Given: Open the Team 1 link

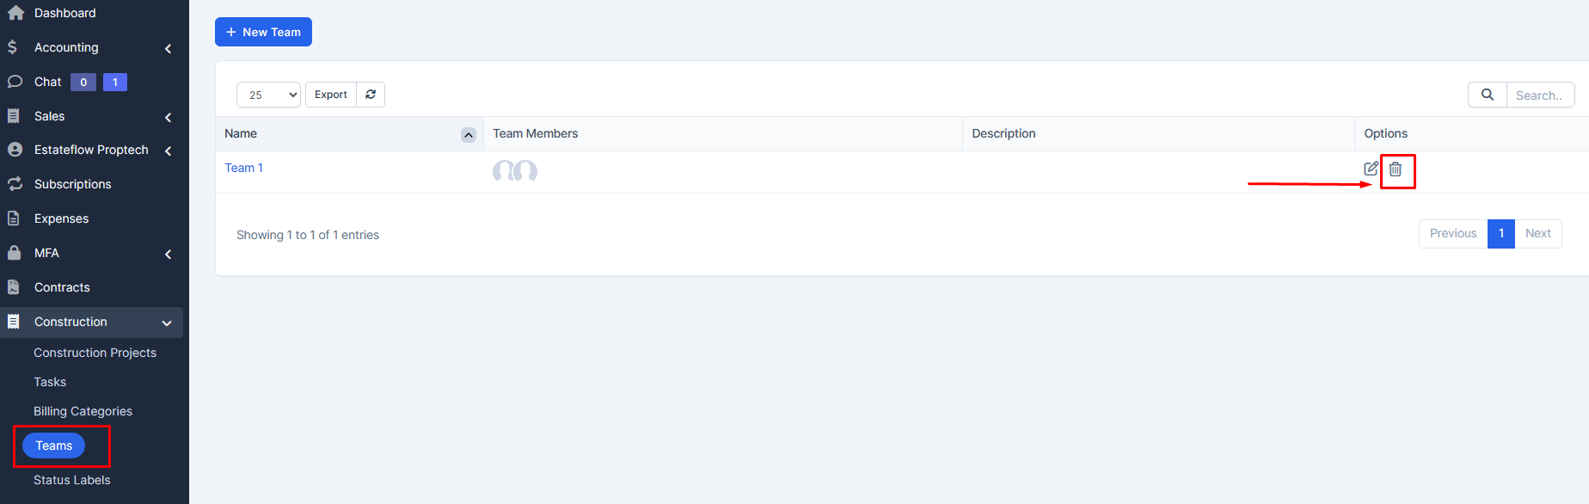Looking at the screenshot, I should (x=243, y=168).
